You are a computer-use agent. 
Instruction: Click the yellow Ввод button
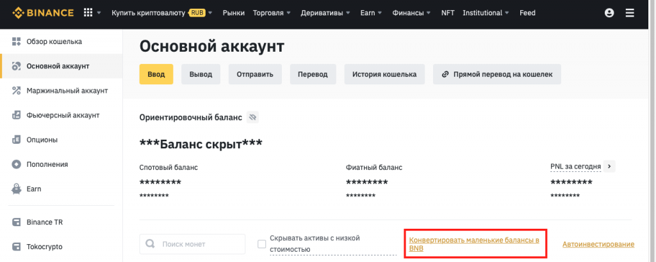pyautogui.click(x=156, y=74)
